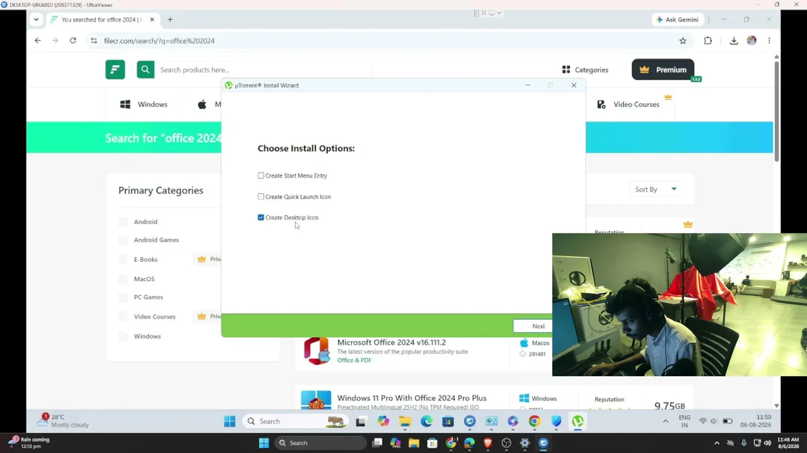Go back in Chrome
Screen dimensions: 807x453
point(38,41)
